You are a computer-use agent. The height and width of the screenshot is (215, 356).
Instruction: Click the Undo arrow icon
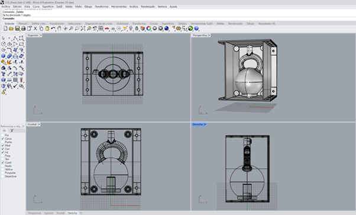tap(53, 28)
